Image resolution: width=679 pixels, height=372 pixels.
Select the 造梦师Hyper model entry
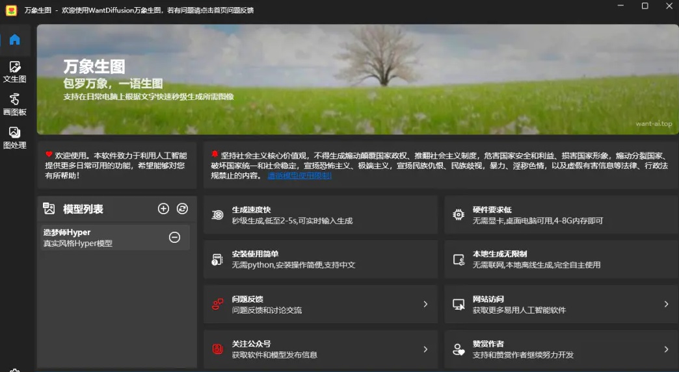click(98, 238)
